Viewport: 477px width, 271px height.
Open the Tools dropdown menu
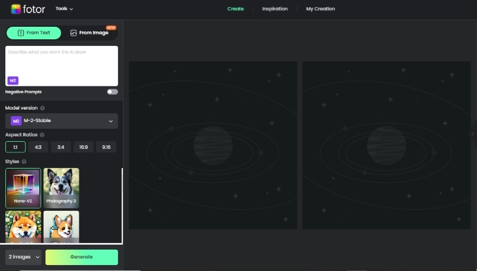click(x=64, y=9)
